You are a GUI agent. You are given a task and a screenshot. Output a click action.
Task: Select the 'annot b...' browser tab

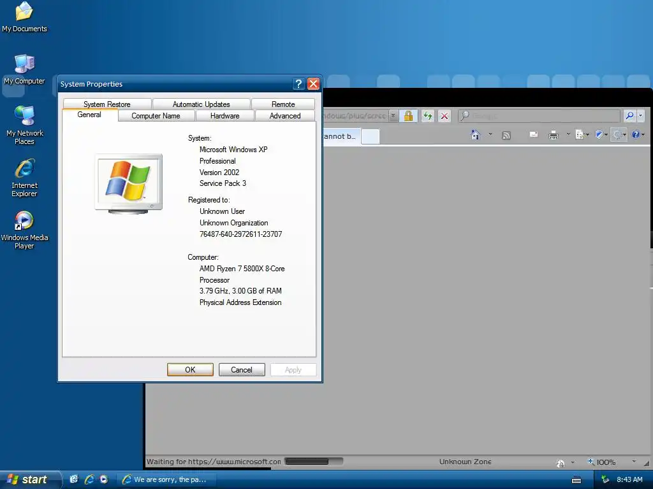coord(341,136)
